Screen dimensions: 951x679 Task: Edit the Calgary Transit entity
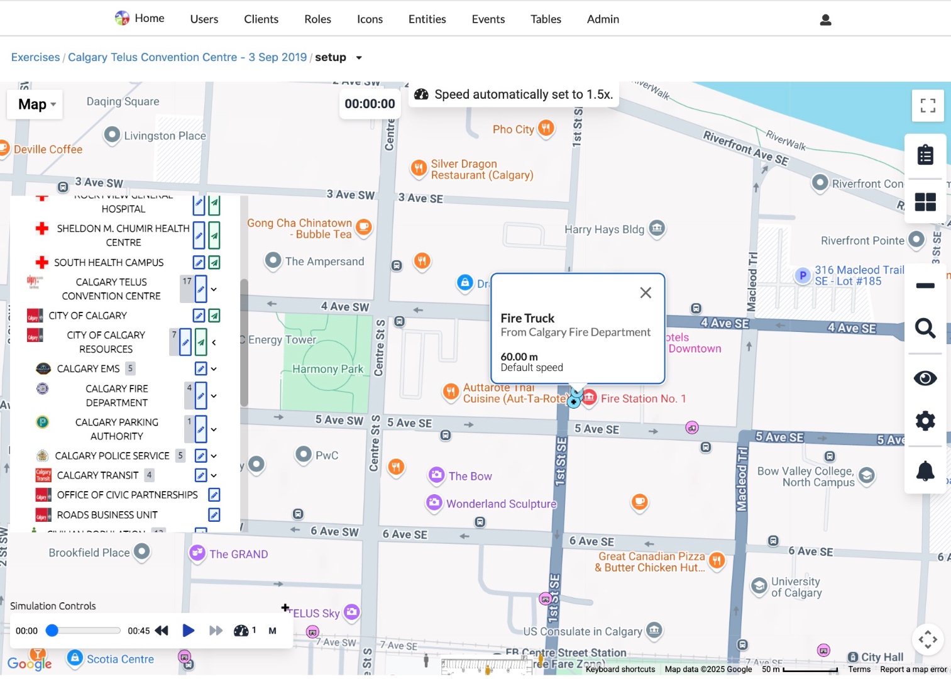[201, 475]
